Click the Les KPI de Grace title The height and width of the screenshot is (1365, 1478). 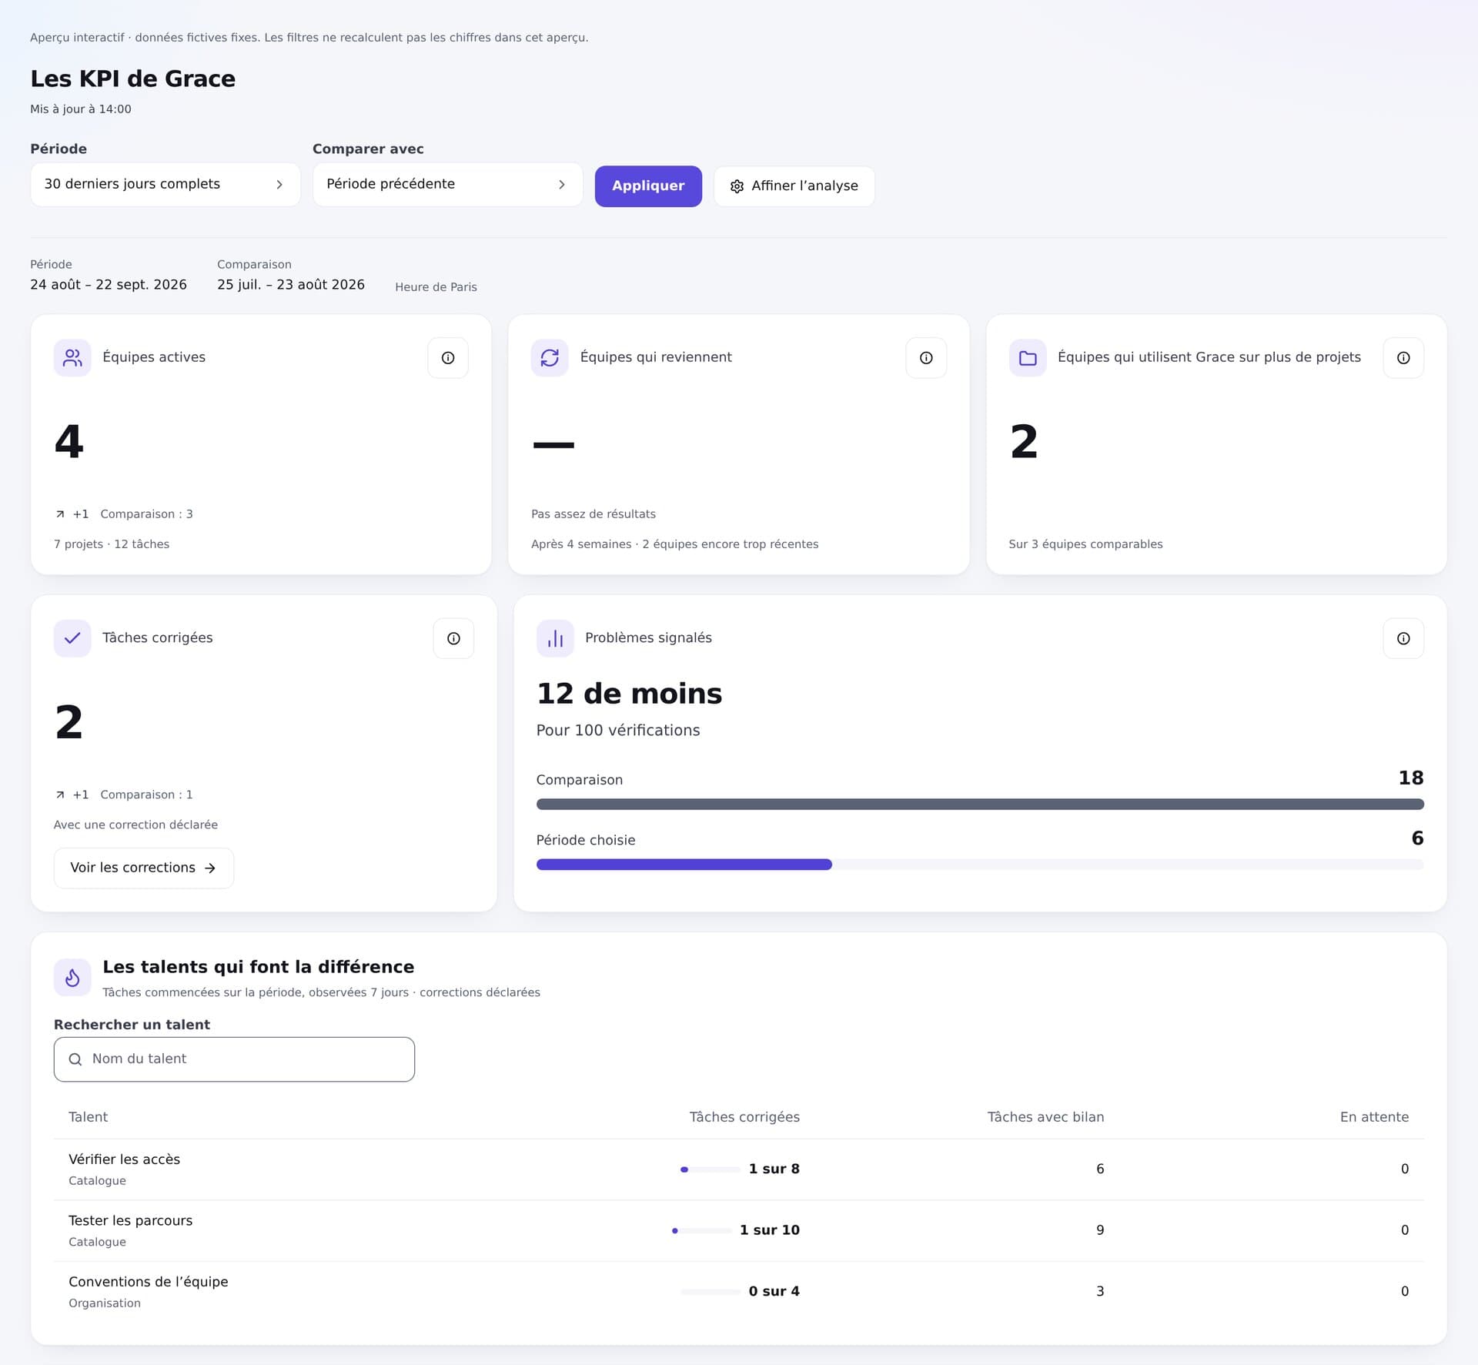pyautogui.click(x=133, y=79)
